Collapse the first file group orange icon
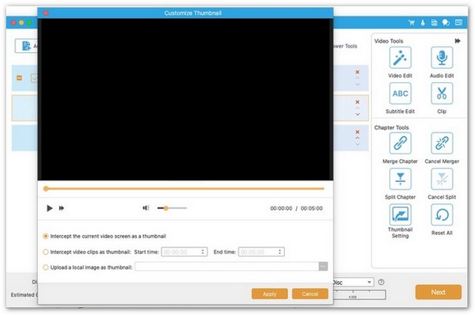 coord(19,78)
